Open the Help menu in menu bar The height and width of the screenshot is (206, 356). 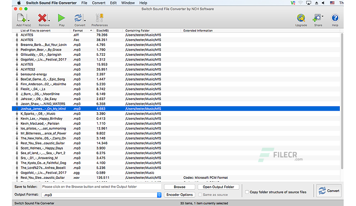click(x=143, y=3)
